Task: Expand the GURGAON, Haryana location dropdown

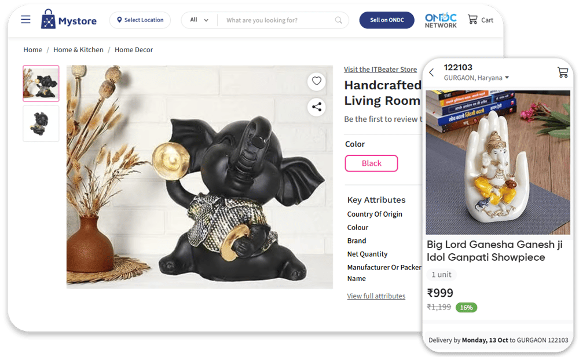Action: click(477, 78)
